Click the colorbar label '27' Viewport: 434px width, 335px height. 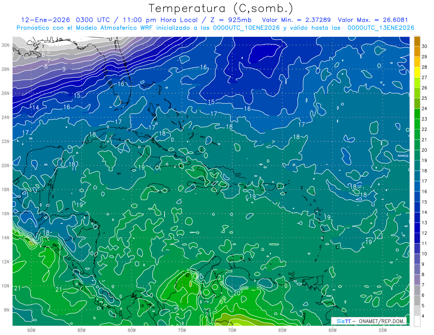point(425,77)
